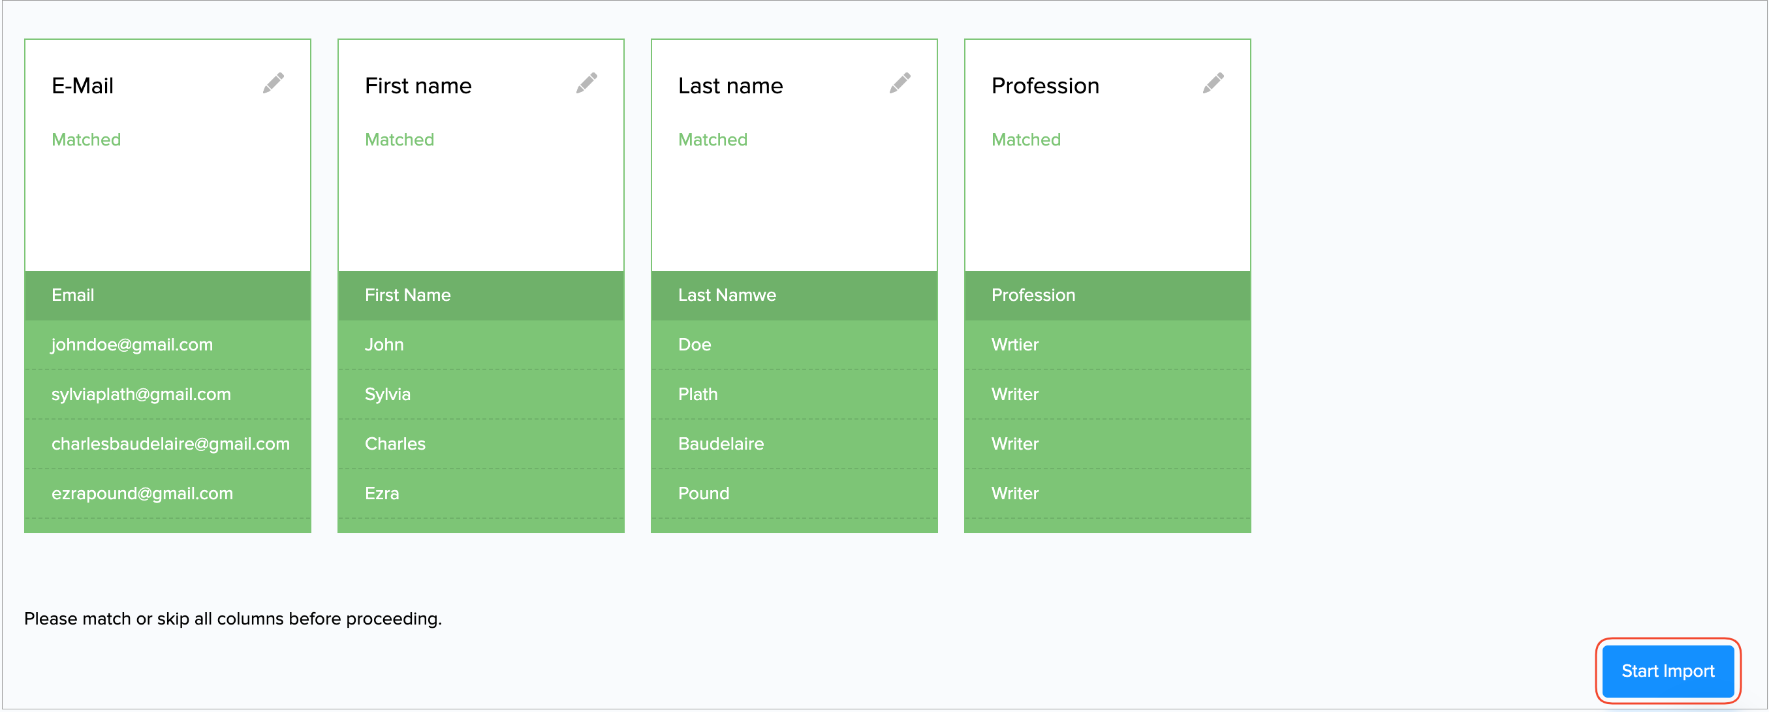
Task: Click the Matched label under Last name
Action: (x=712, y=140)
